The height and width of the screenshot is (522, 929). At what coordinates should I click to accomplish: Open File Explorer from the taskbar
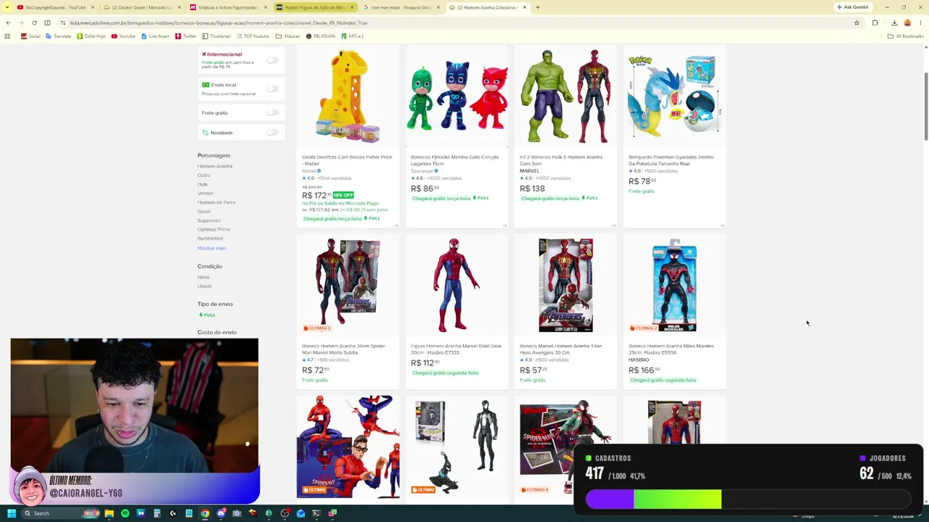109,513
